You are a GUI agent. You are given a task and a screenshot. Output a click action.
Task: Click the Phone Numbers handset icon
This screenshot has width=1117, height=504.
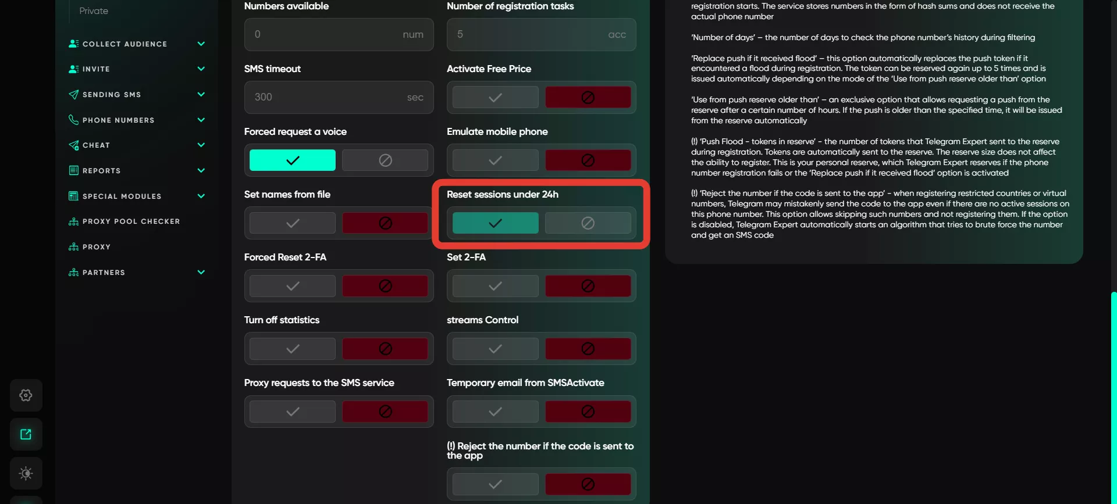click(73, 120)
